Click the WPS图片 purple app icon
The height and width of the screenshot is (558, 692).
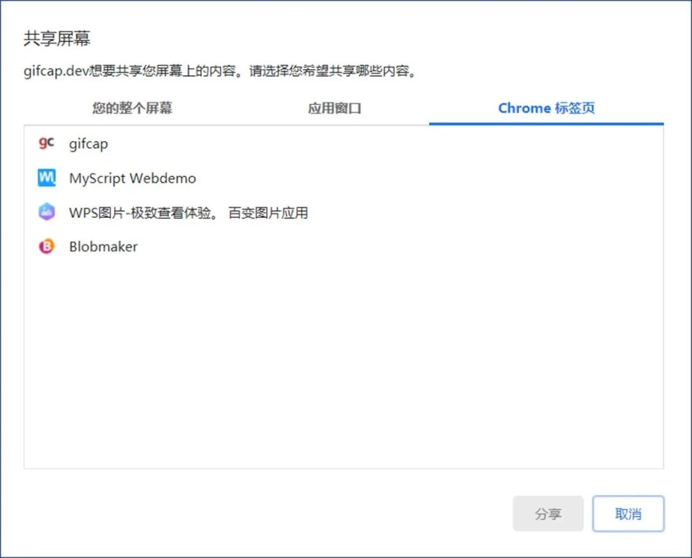point(45,212)
